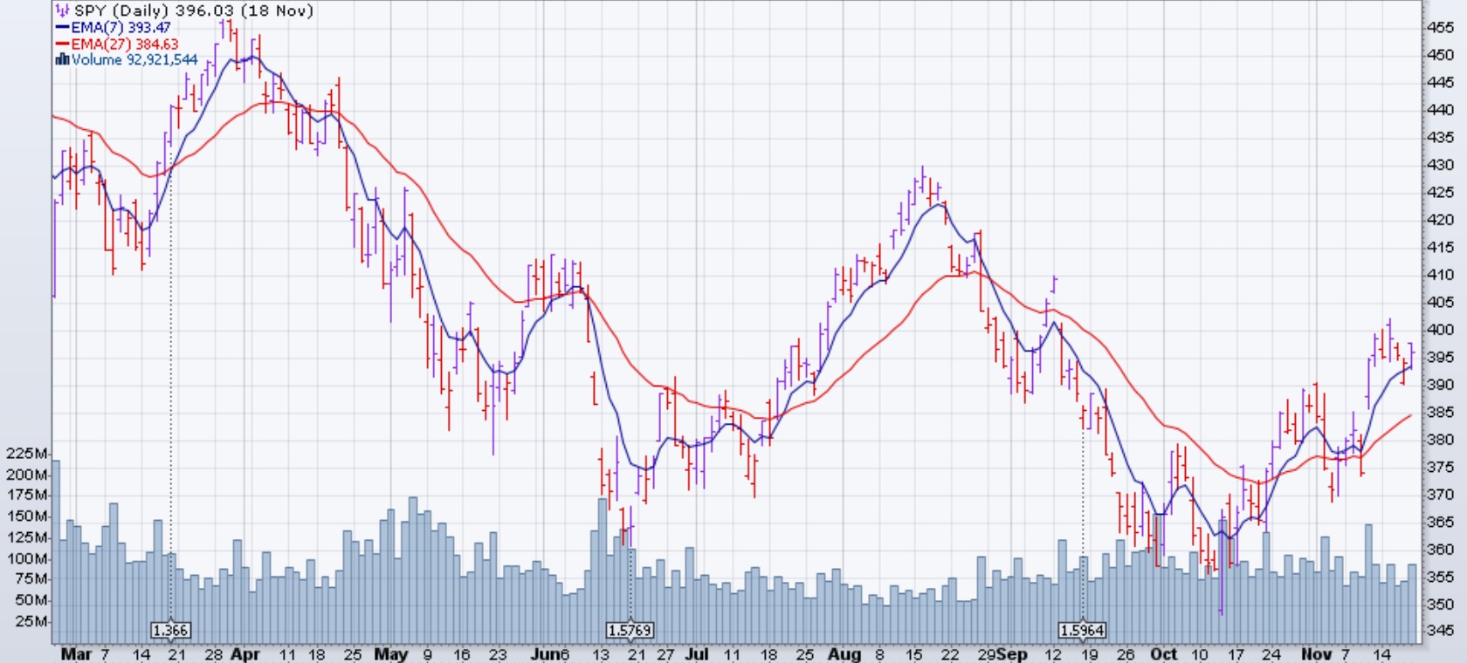Image resolution: width=1467 pixels, height=663 pixels.
Task: Click the Nov month label
Action: [1316, 653]
